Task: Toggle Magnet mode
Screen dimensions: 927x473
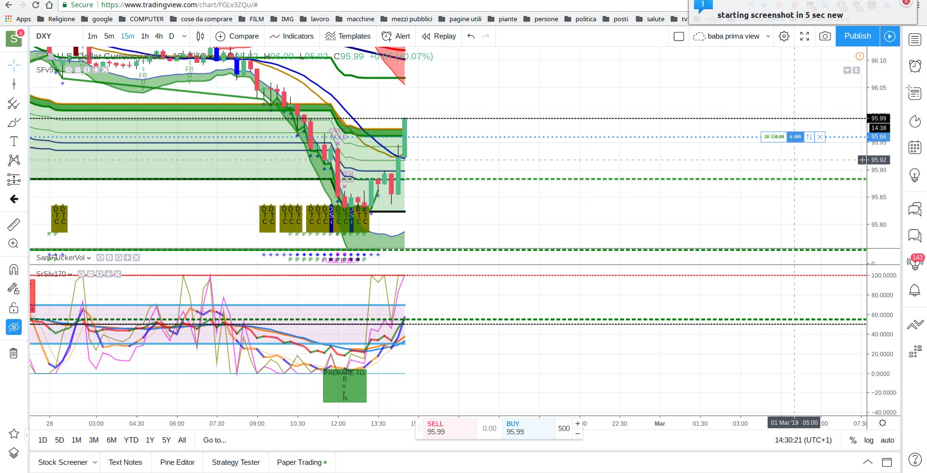Action: click(14, 269)
